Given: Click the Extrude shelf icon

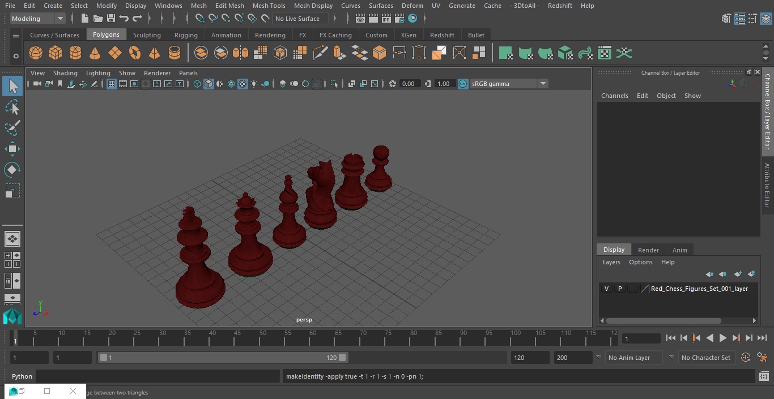Looking at the screenshot, I should click(x=339, y=53).
